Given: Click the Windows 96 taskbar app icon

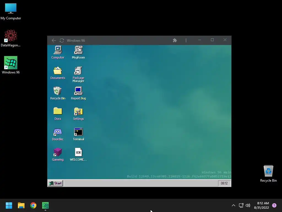Looking at the screenshot, I should point(45,205).
